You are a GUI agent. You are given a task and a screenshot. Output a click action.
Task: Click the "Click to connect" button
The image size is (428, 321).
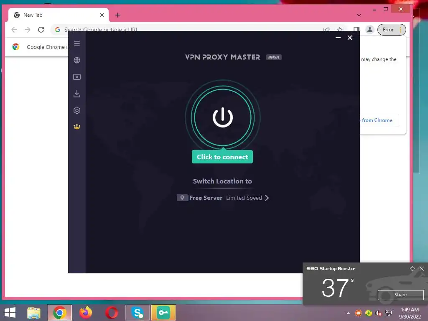(222, 157)
